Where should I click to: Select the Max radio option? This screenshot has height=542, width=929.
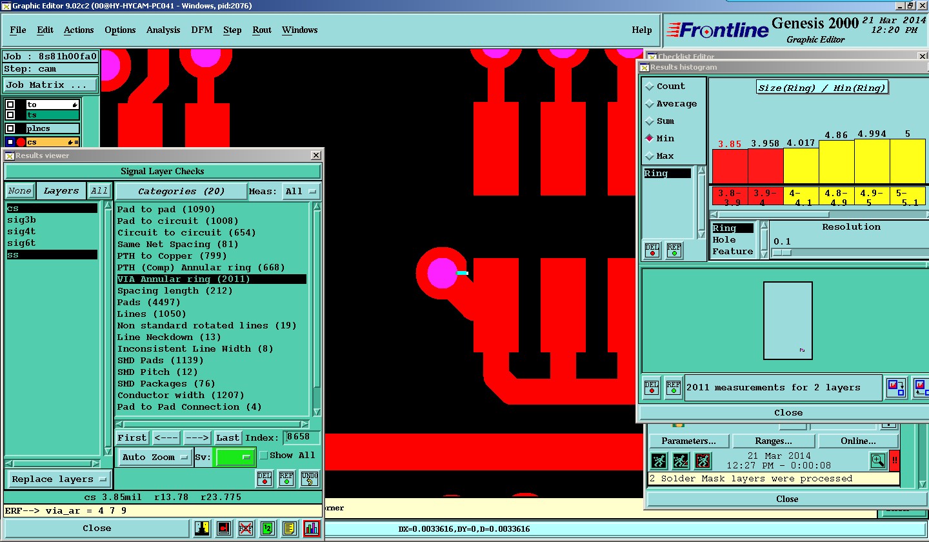coord(650,156)
